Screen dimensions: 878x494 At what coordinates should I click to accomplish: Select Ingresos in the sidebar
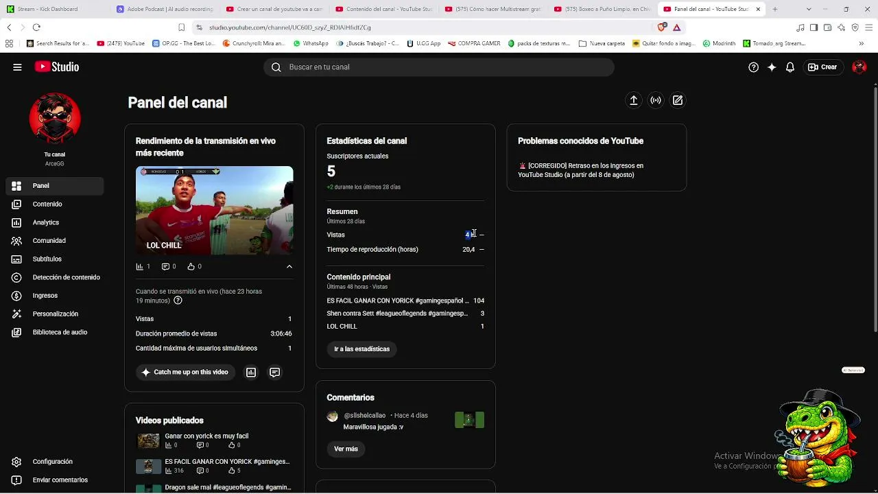pos(55,296)
